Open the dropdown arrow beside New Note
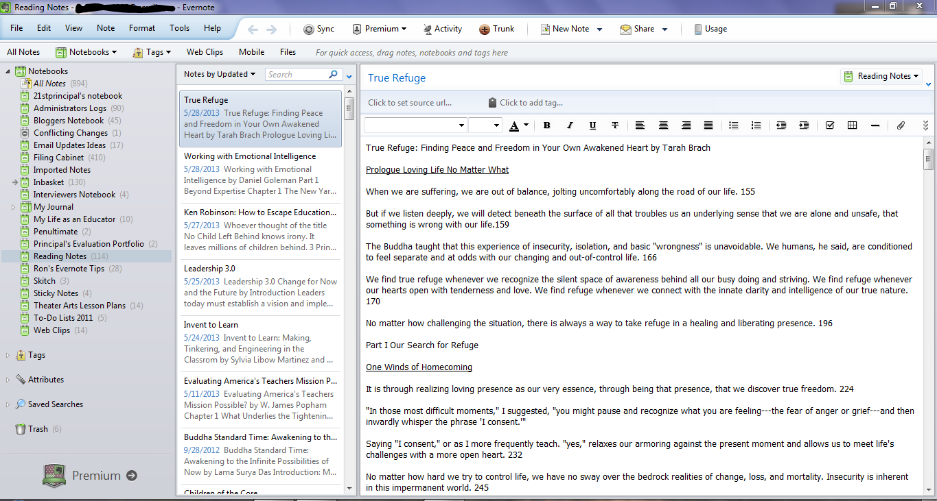Viewport: 937px width, 501px height. (599, 29)
